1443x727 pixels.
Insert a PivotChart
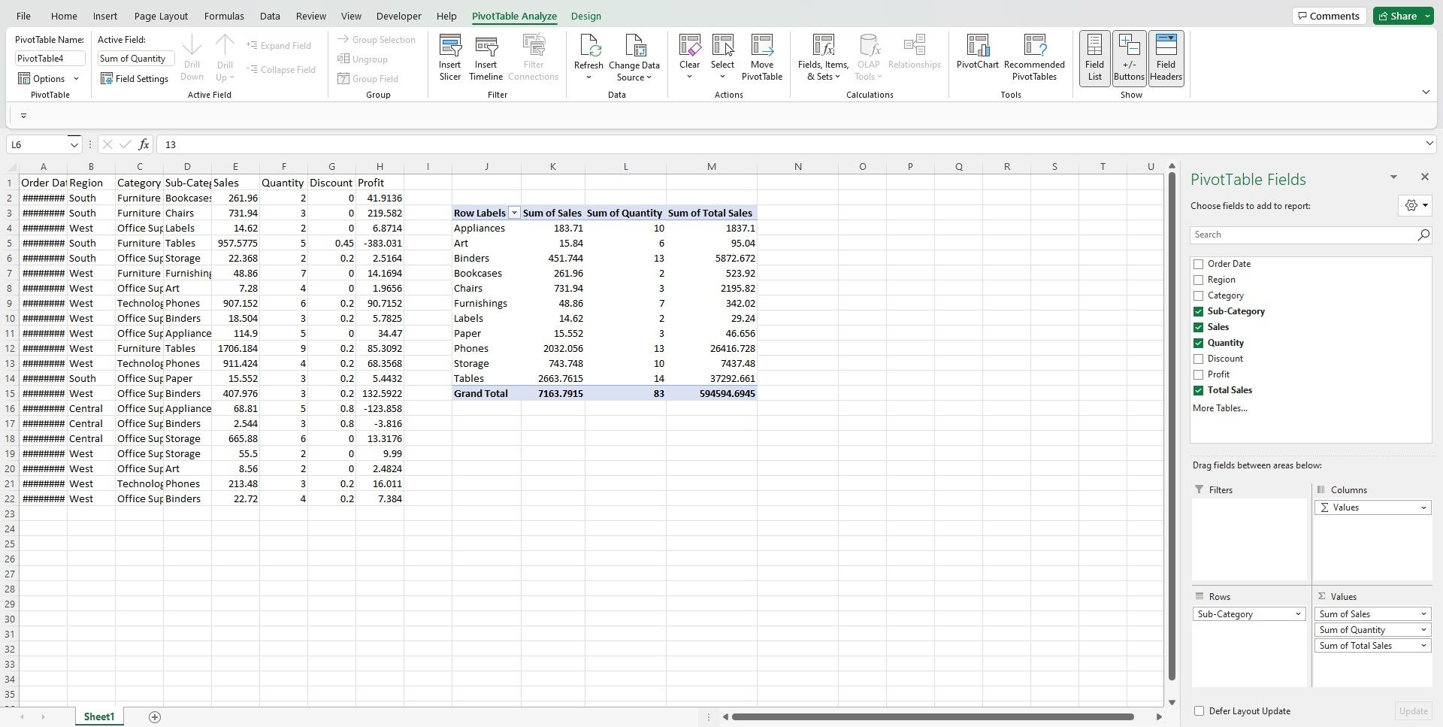point(978,53)
